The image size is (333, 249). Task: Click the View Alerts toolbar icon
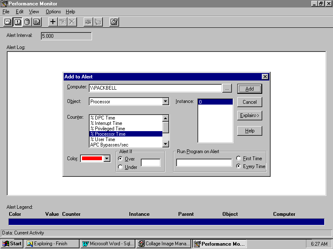(x=18, y=22)
